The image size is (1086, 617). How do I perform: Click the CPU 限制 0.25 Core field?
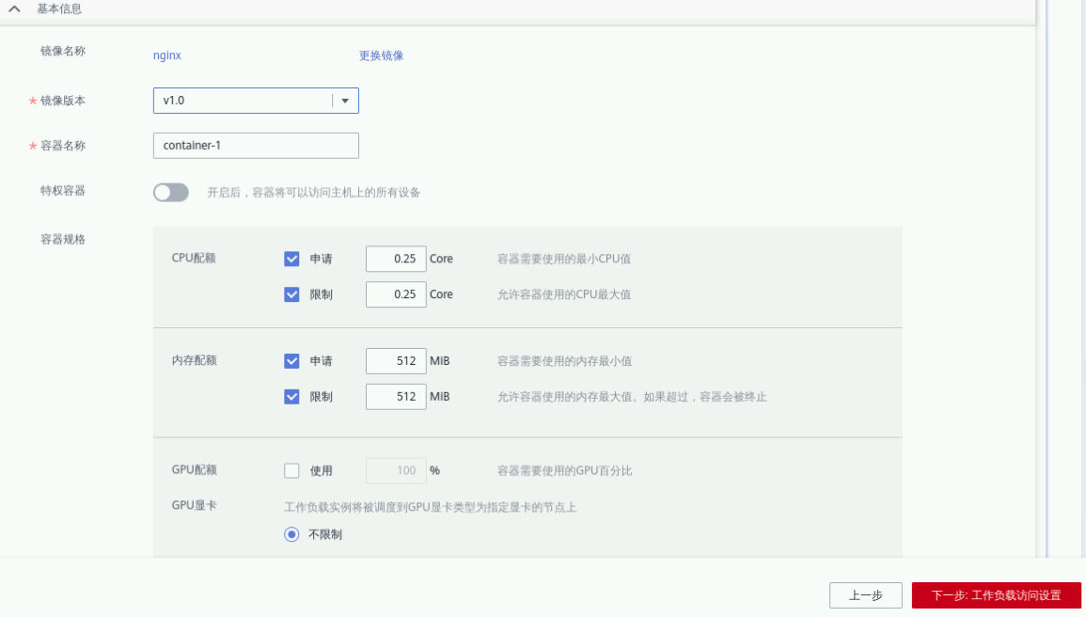click(x=396, y=294)
